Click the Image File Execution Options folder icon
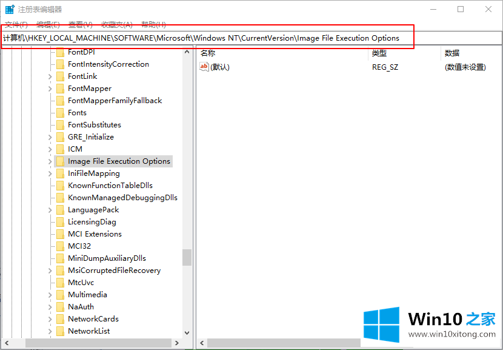503x350 pixels. 60,161
